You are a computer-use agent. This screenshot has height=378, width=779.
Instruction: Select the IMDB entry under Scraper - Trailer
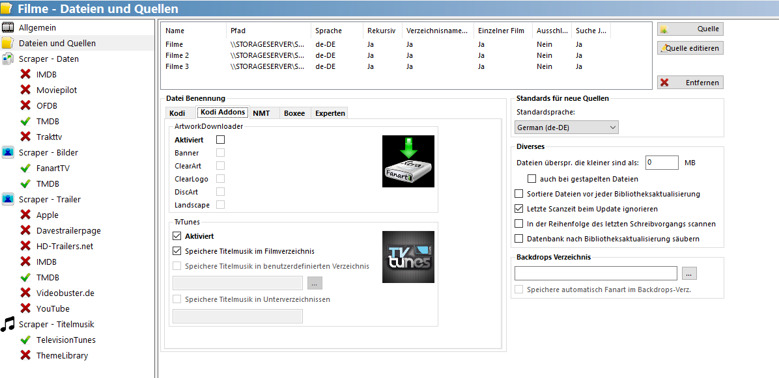pos(46,262)
